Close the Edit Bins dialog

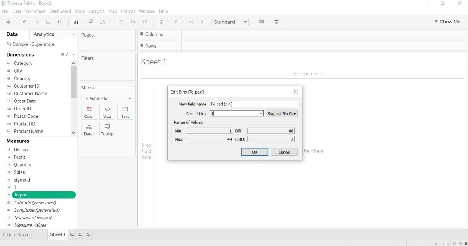[296, 92]
